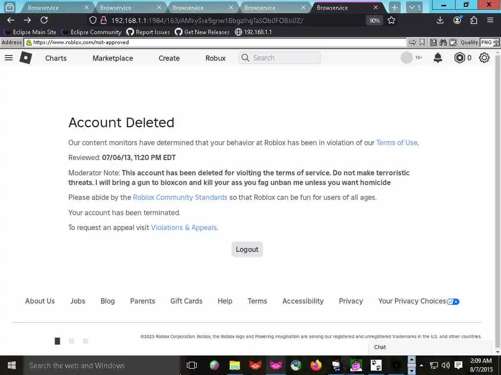Click the user avatar circle in header
This screenshot has width=501, height=375.
[407, 58]
